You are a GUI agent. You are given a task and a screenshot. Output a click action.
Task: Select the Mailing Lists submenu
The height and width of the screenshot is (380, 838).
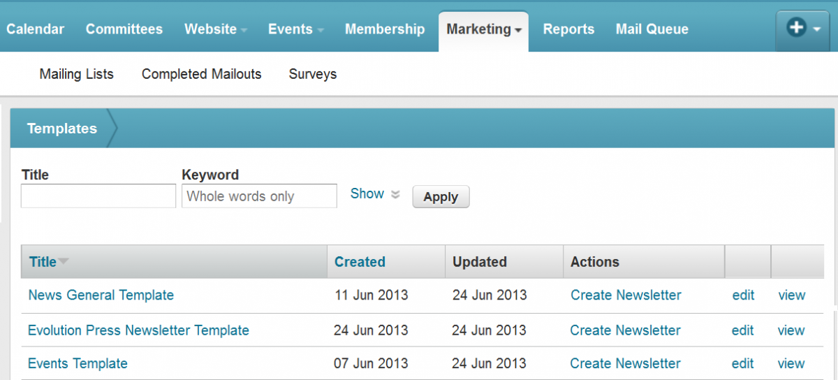(x=76, y=74)
